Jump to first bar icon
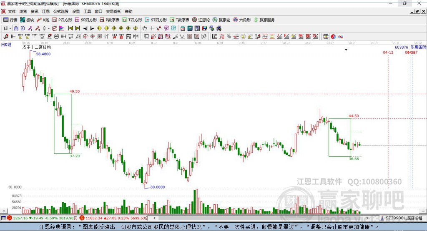427x231 pixels. [x=70, y=28]
